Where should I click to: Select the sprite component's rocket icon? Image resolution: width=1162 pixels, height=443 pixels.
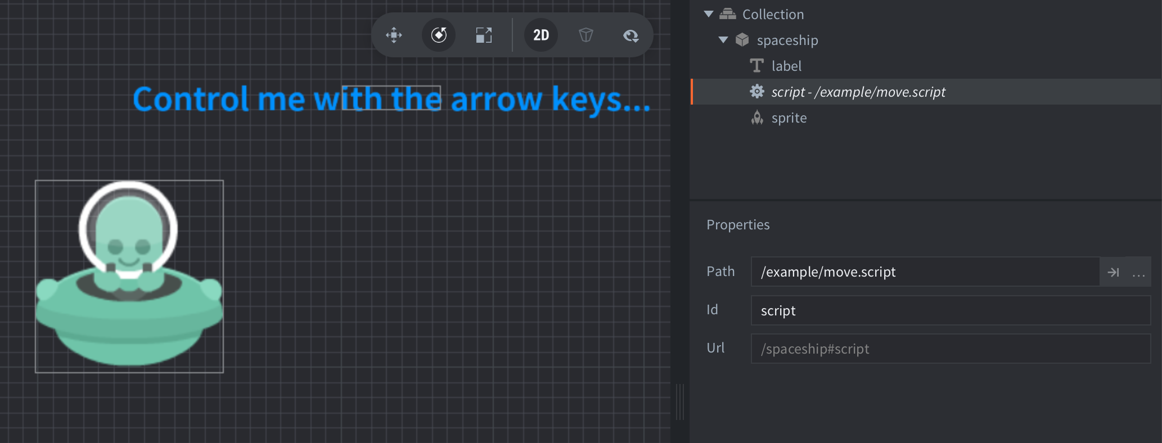click(x=757, y=117)
